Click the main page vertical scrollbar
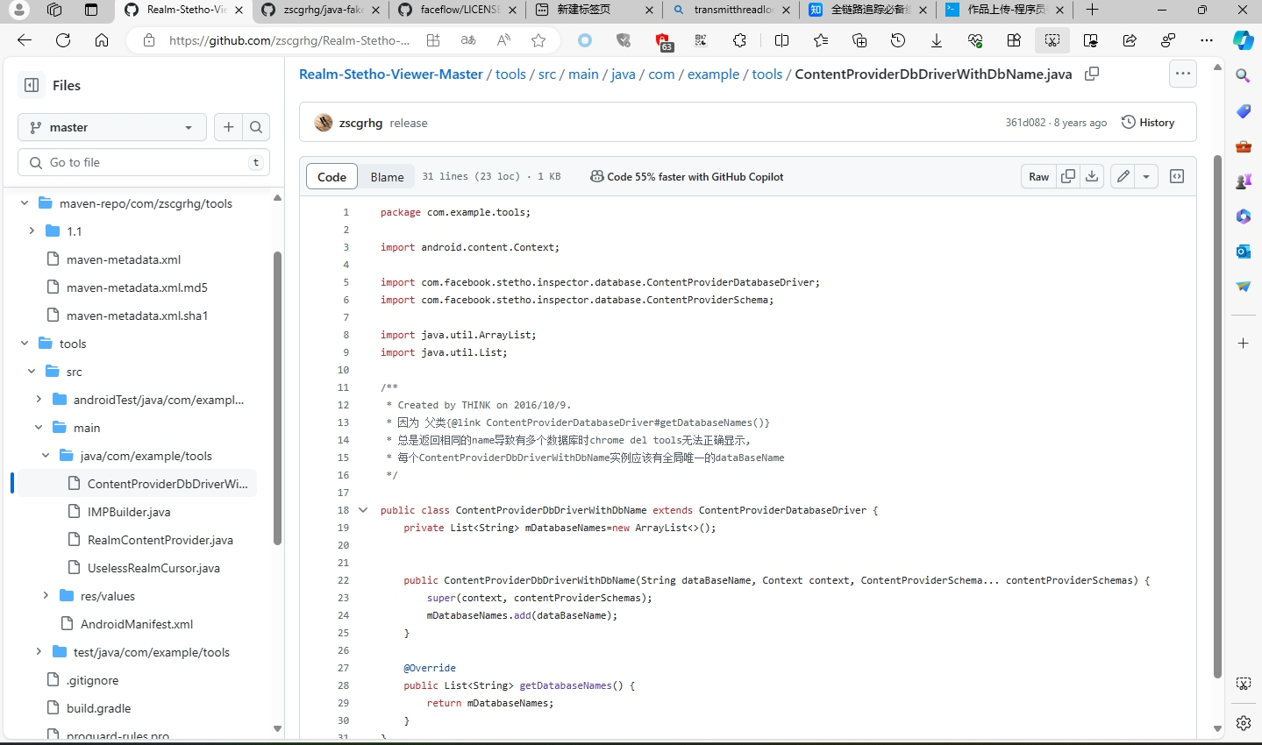 (1217, 416)
